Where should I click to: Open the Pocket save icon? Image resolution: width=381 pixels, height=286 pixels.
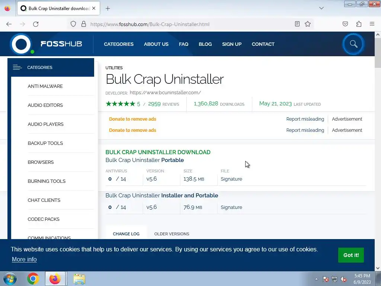coord(345,24)
